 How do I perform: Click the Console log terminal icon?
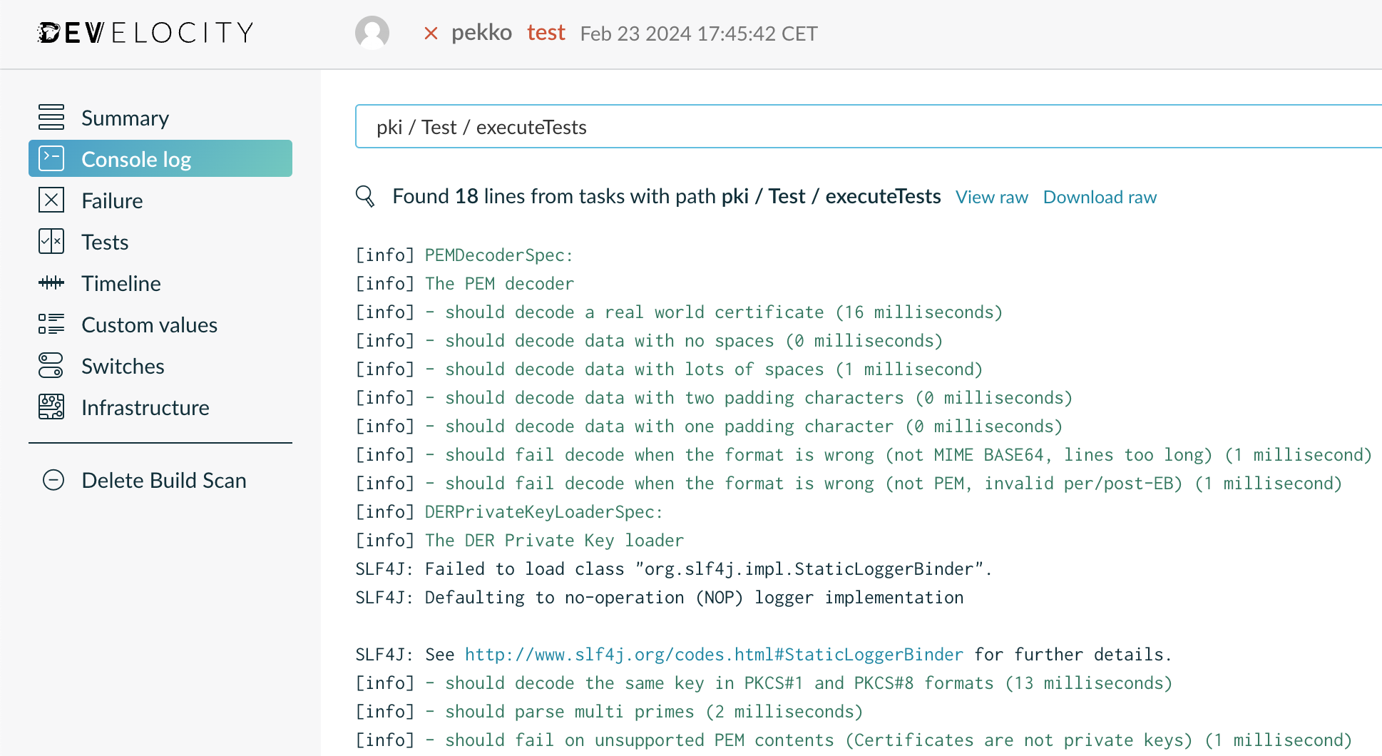tap(51, 158)
